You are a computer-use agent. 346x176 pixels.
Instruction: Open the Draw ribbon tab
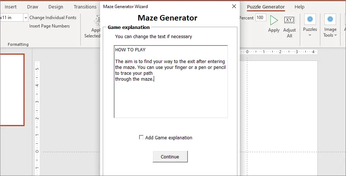coord(33,7)
